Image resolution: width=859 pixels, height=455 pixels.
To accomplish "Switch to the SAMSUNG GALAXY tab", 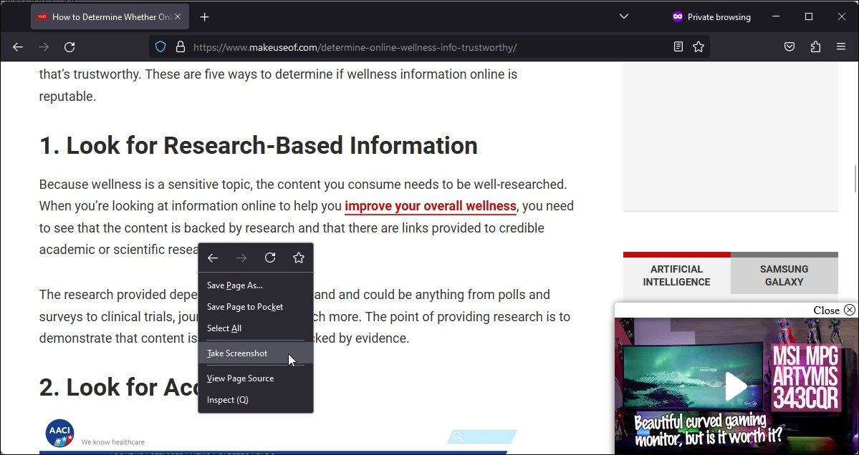I will click(x=784, y=275).
